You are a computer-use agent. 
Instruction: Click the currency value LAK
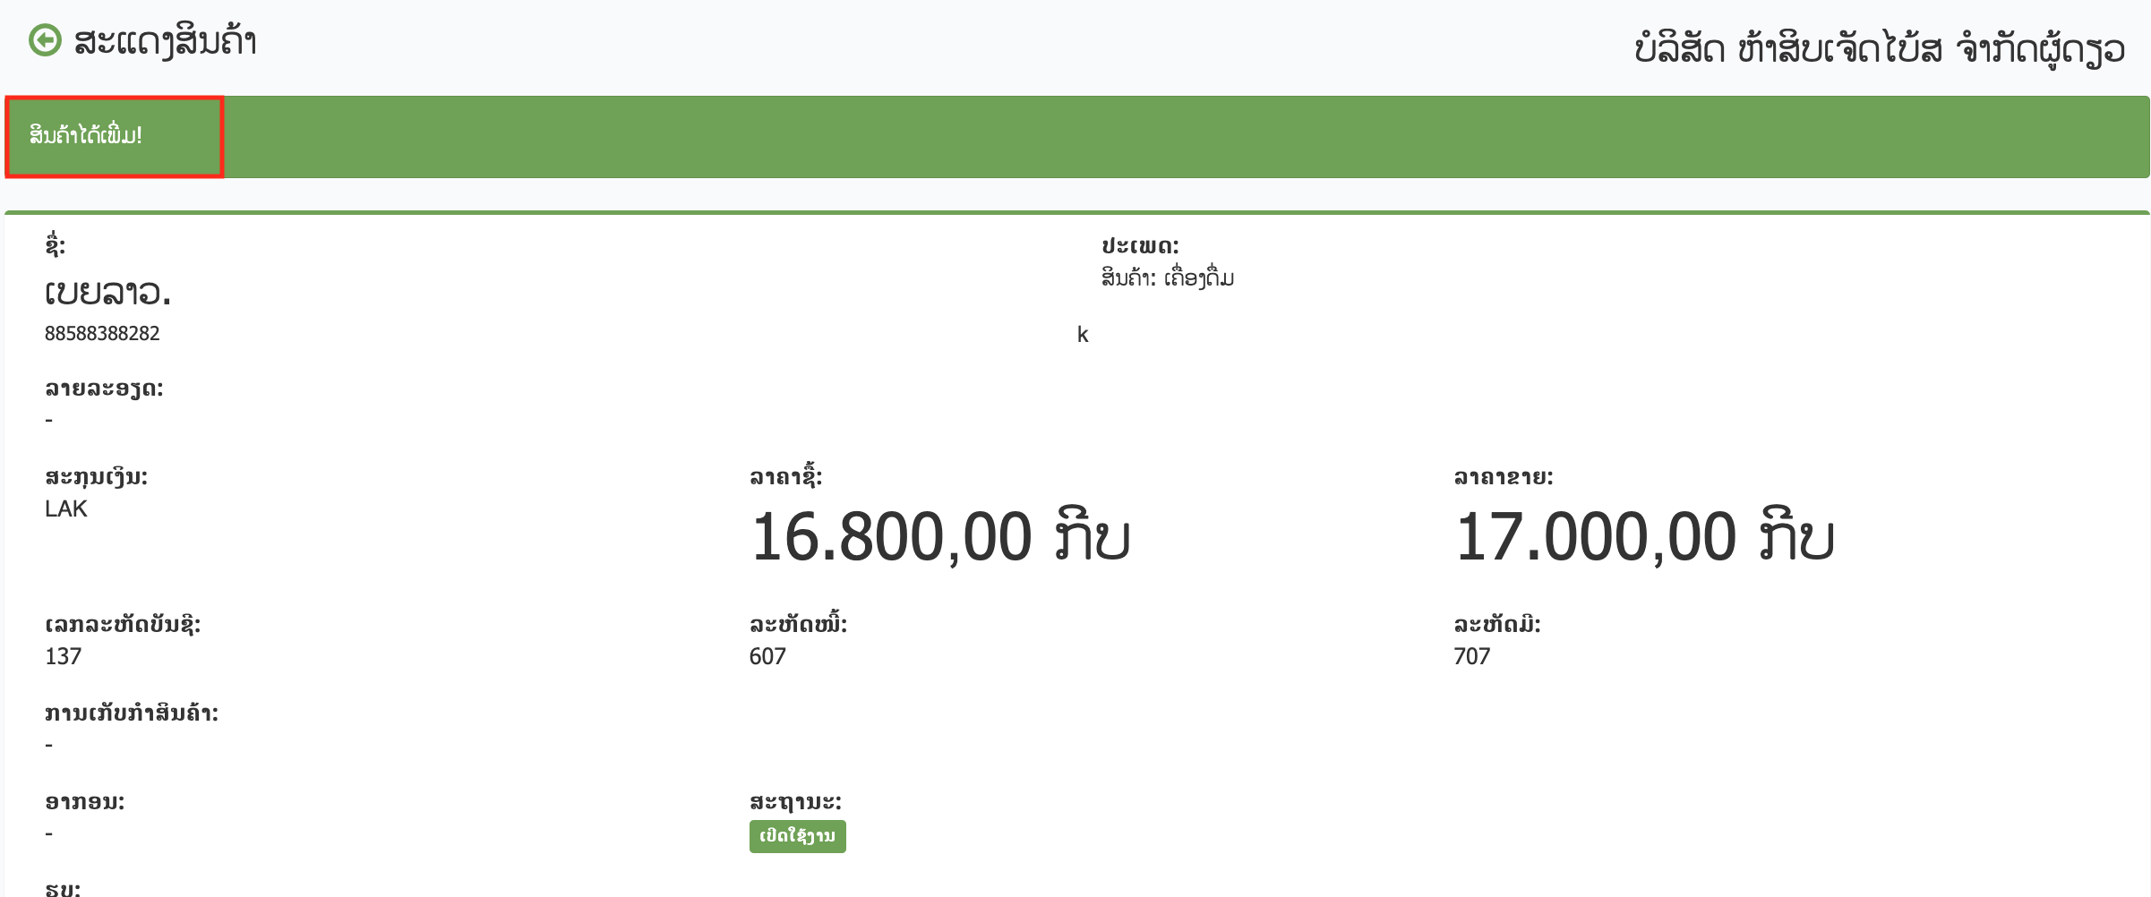(66, 508)
